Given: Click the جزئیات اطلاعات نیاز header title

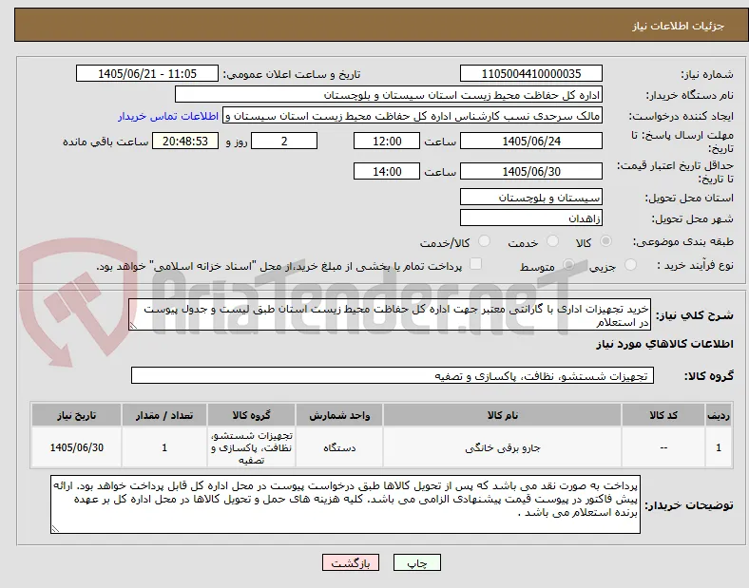Looking at the screenshot, I should pyautogui.click(x=679, y=26).
